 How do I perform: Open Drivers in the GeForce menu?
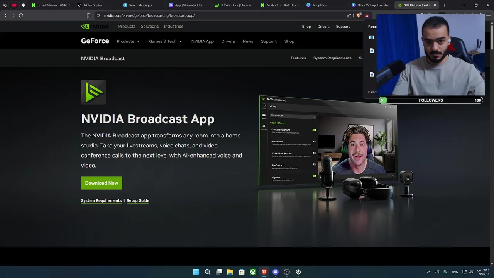point(228,41)
